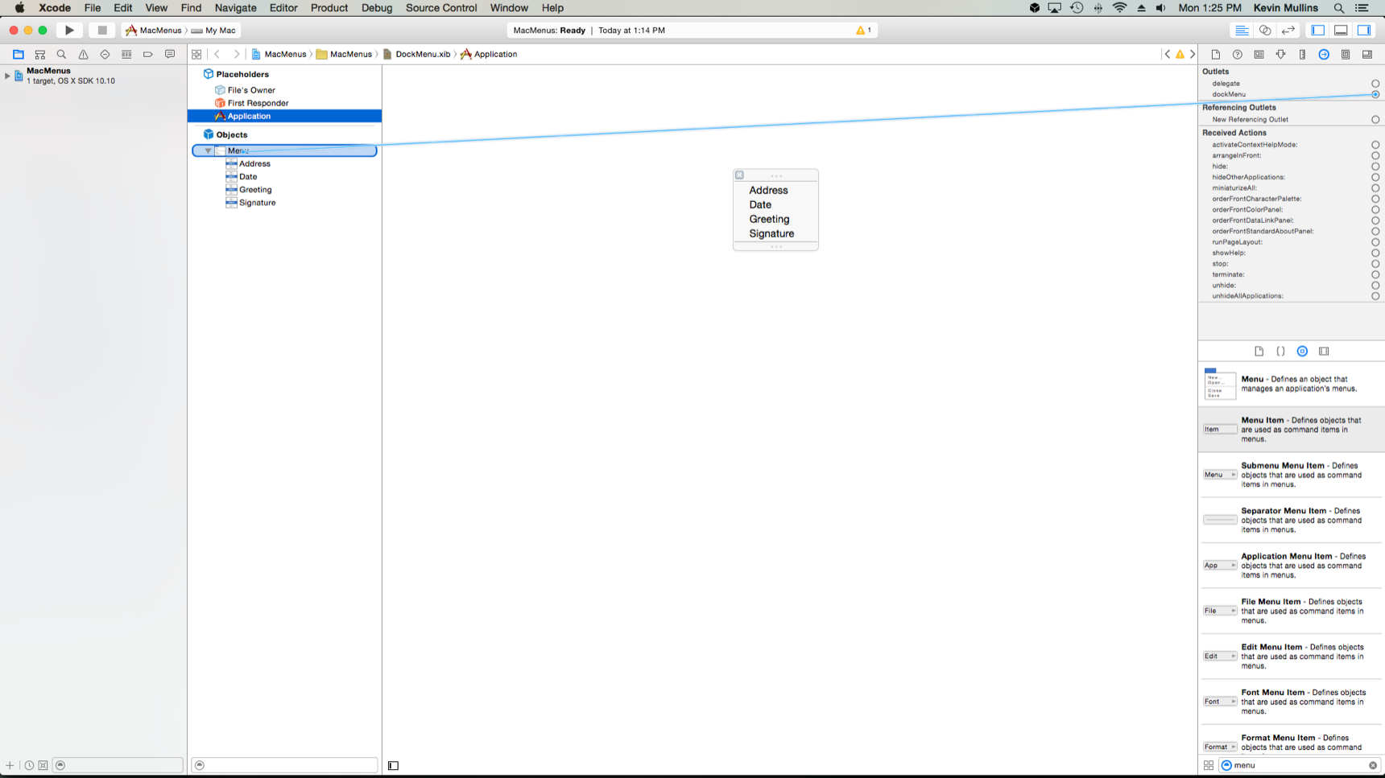Open the related items grid menu

[196, 55]
